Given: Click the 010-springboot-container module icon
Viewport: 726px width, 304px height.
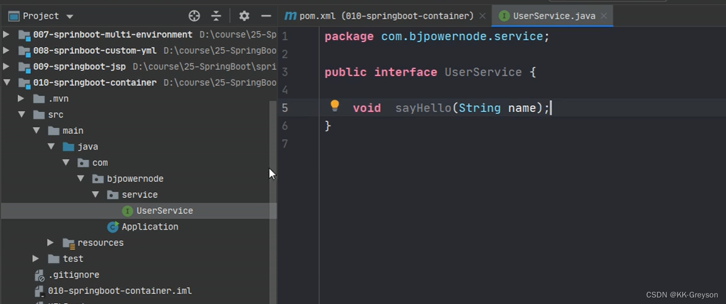Looking at the screenshot, I should [x=24, y=83].
